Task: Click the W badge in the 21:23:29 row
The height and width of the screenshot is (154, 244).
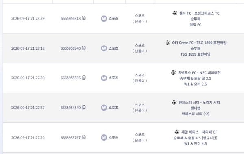Action: 104,19
